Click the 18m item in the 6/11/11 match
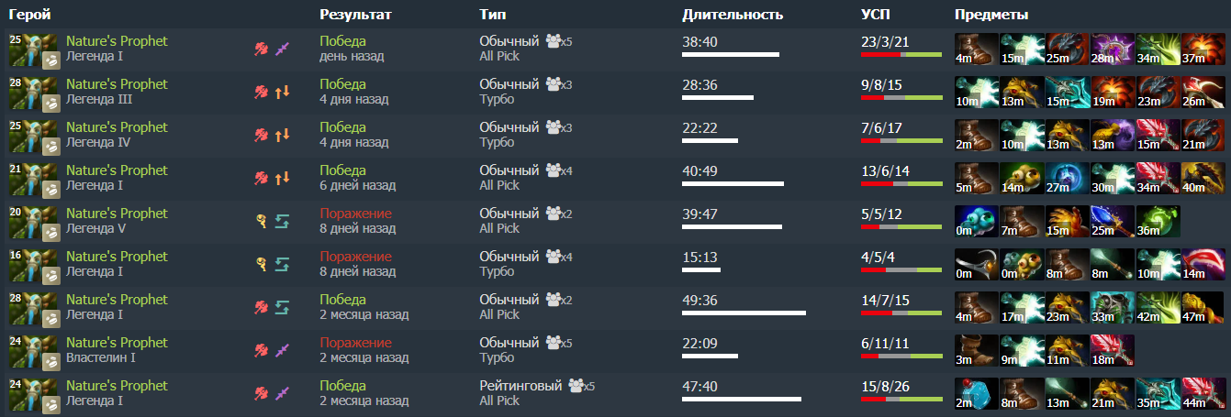The width and height of the screenshot is (1231, 417). [1112, 350]
